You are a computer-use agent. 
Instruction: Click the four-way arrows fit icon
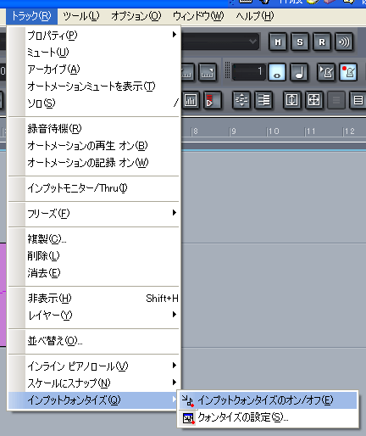313,100
